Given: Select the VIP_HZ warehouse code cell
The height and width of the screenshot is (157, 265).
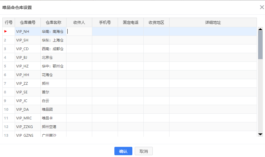Looking at the screenshot, I should (28, 66).
